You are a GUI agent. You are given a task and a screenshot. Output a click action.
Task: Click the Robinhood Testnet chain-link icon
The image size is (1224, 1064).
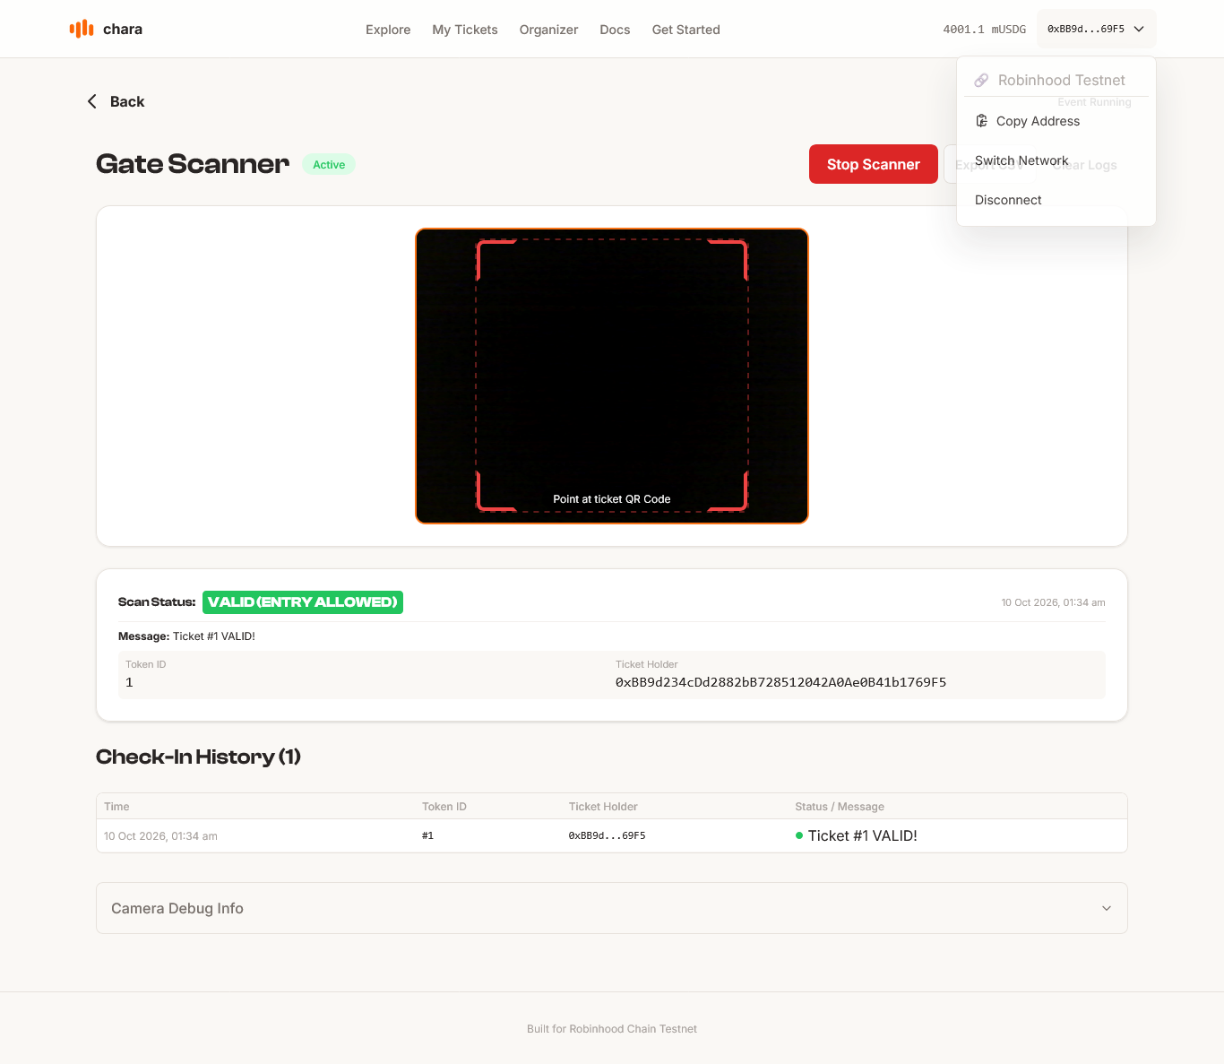pos(981,81)
